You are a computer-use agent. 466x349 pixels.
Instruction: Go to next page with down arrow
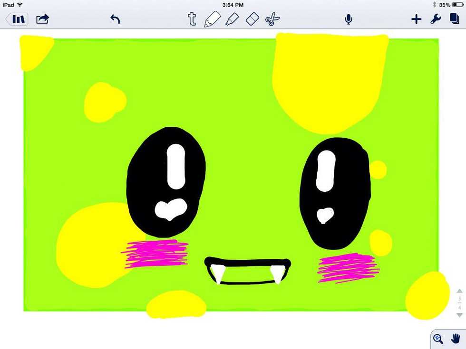pos(459,315)
